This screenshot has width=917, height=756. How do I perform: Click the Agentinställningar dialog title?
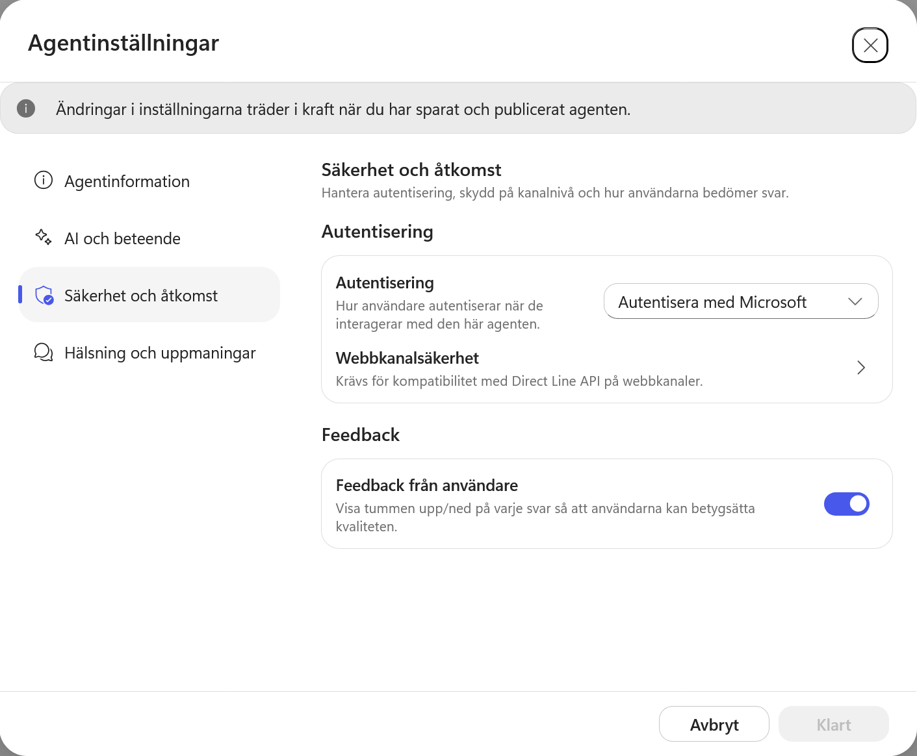(x=123, y=43)
